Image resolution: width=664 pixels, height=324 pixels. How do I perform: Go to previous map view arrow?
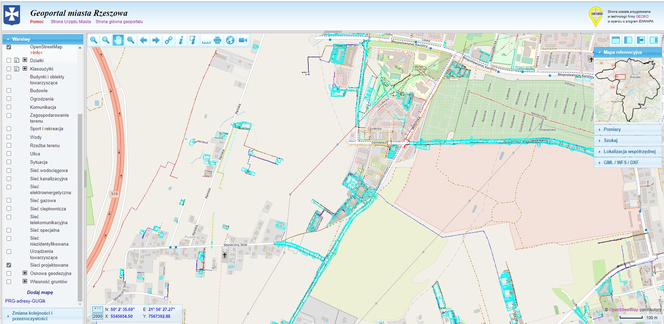tap(143, 40)
